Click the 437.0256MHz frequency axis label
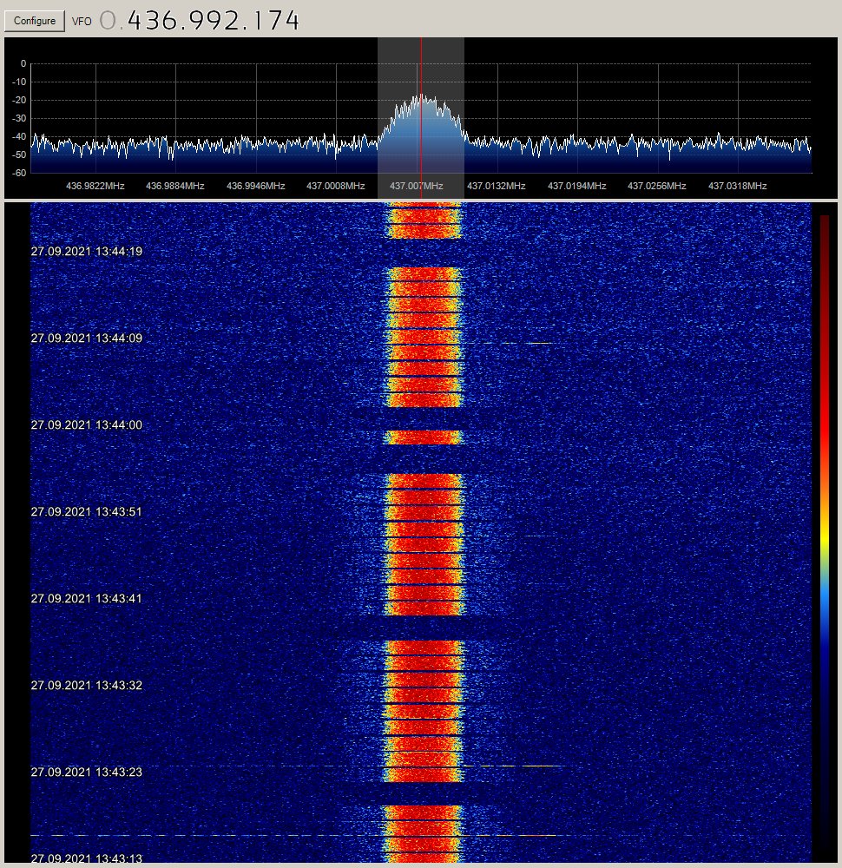The width and height of the screenshot is (842, 868). pos(656,186)
